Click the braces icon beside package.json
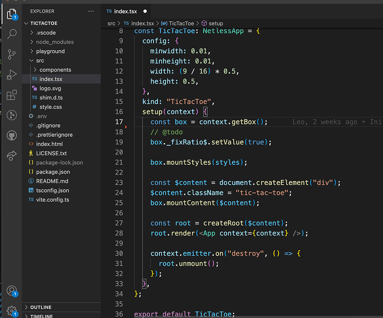 [31, 172]
